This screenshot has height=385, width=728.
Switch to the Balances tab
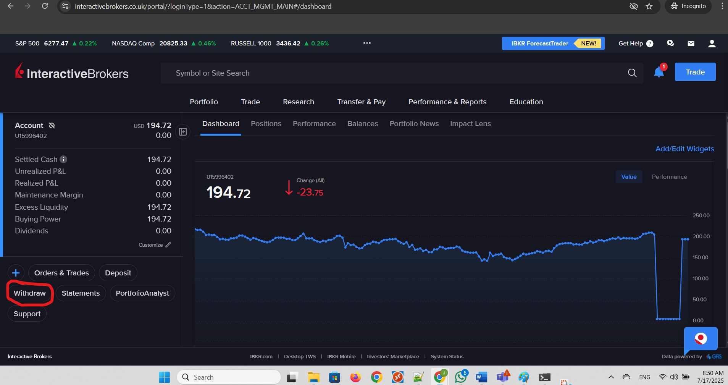[363, 124]
